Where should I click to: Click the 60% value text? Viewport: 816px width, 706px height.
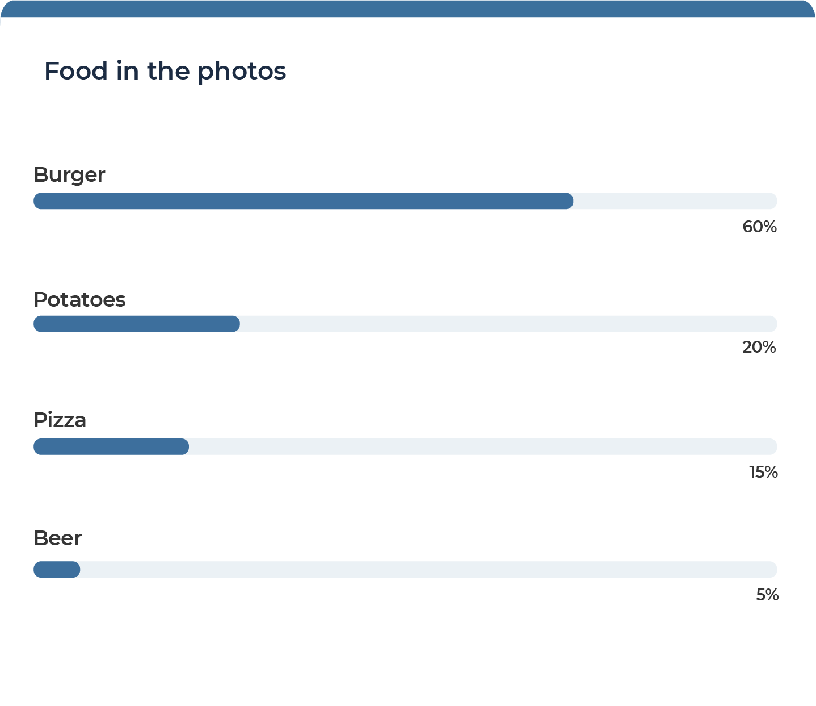759,227
